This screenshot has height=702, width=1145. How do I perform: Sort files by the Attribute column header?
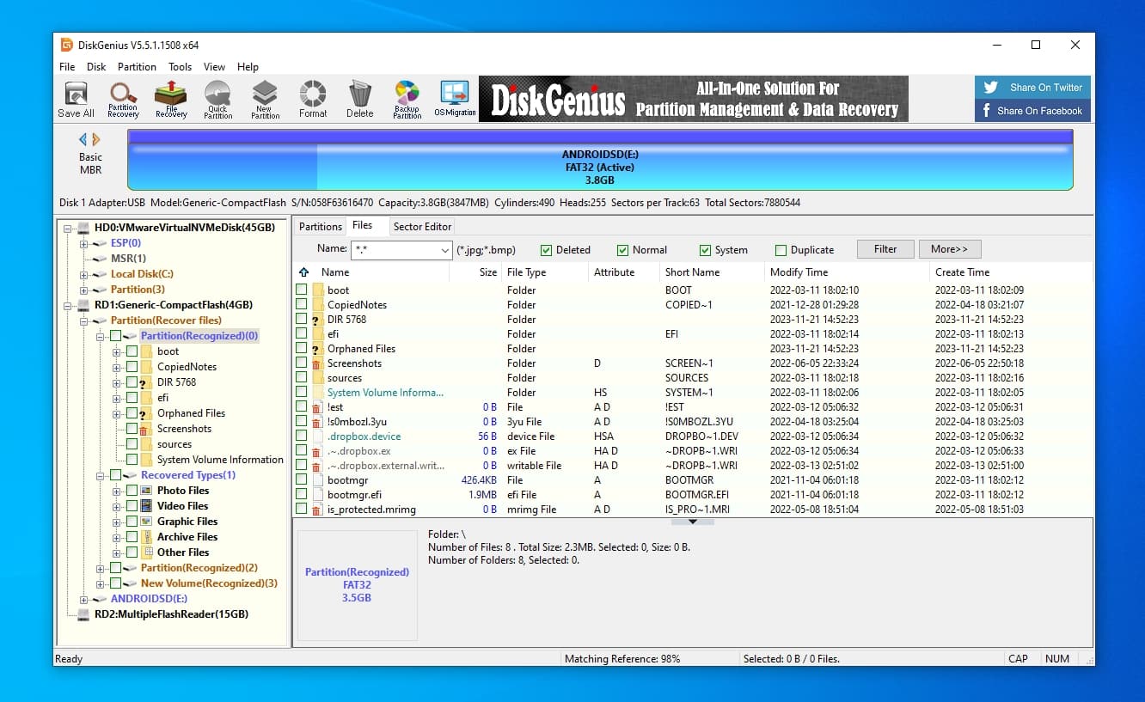[x=623, y=272]
